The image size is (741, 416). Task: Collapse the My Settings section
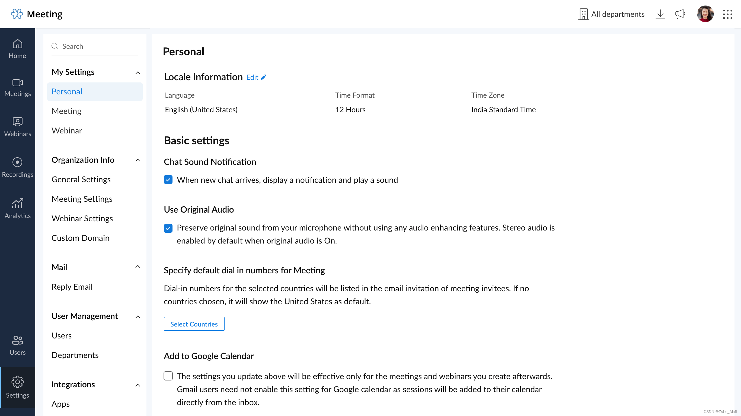tap(138, 72)
